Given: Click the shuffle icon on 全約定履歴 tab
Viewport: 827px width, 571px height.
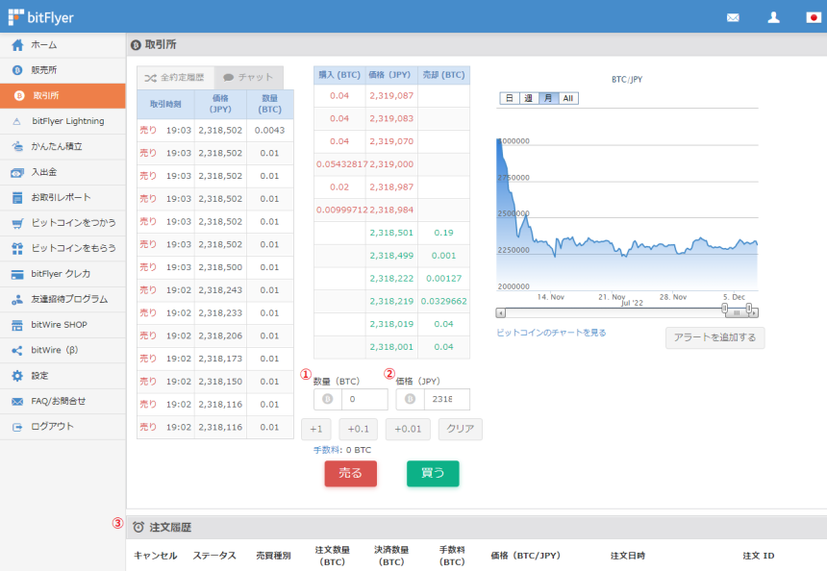Looking at the screenshot, I should click(x=150, y=78).
